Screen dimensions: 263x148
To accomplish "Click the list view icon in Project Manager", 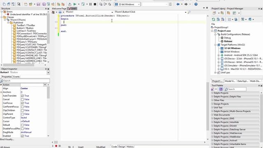I will tap(229, 19).
